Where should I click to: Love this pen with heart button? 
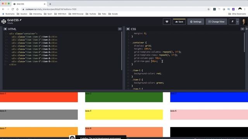coord(167,22)
